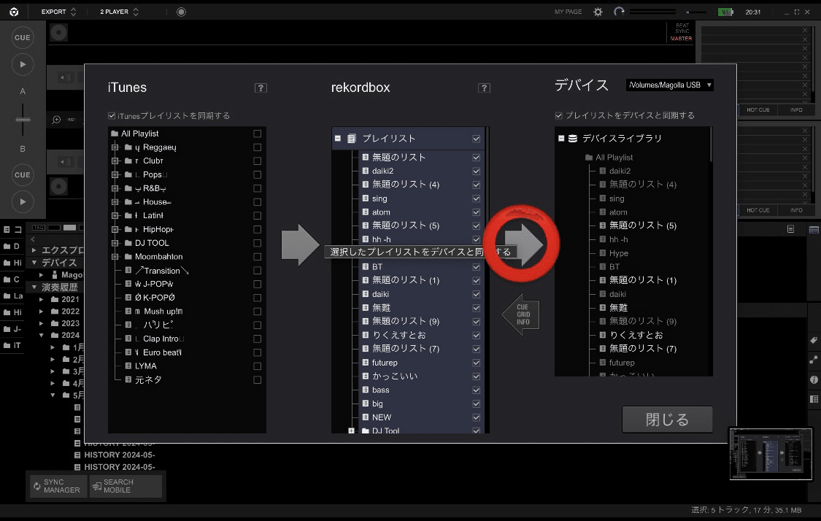Click the record button in the top bar
Image resolution: width=821 pixels, height=521 pixels.
point(181,12)
